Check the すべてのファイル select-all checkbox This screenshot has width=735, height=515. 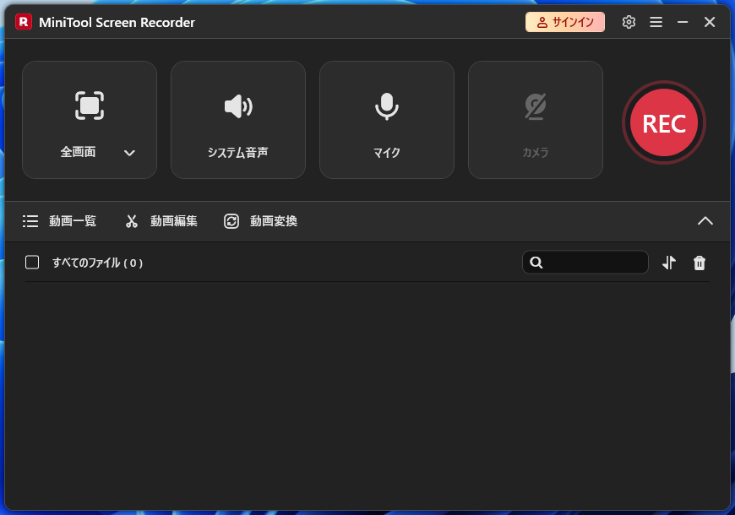pyautogui.click(x=32, y=263)
